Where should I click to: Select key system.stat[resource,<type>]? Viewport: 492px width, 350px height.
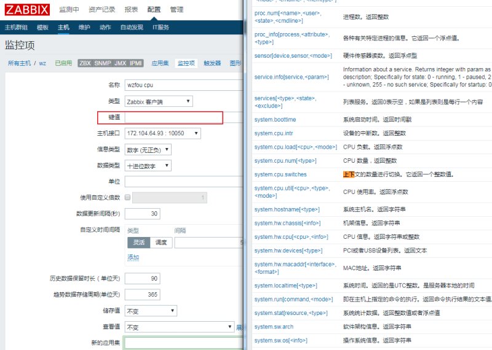pos(291,313)
